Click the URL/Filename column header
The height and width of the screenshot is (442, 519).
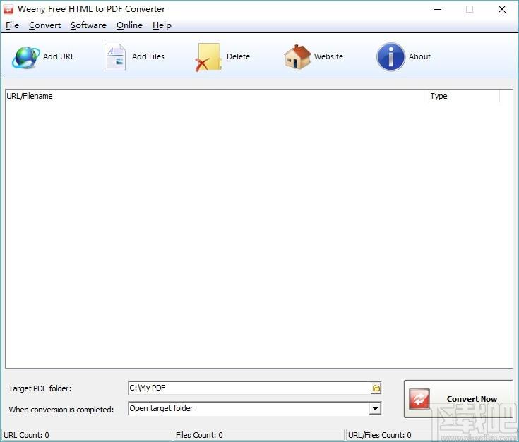coord(217,96)
